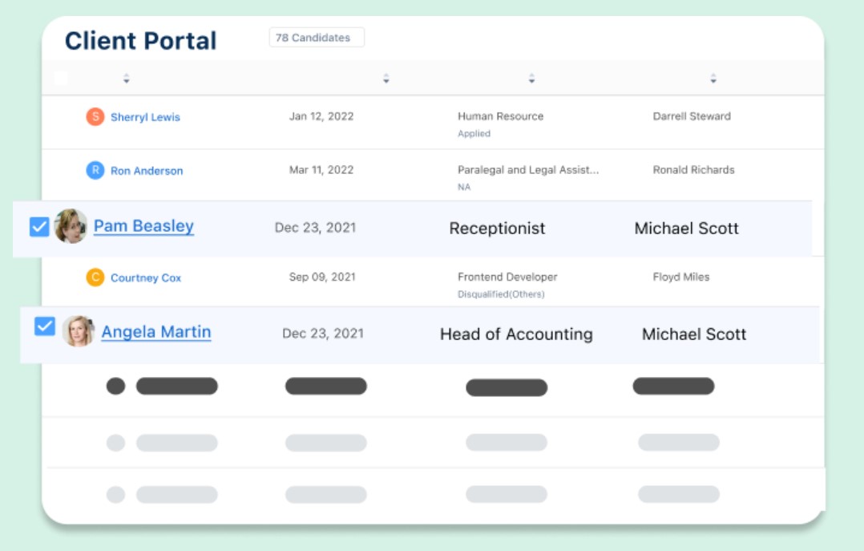This screenshot has height=551, width=864.
Task: Open Courtney Cox candidate profile link
Action: pyautogui.click(x=146, y=278)
